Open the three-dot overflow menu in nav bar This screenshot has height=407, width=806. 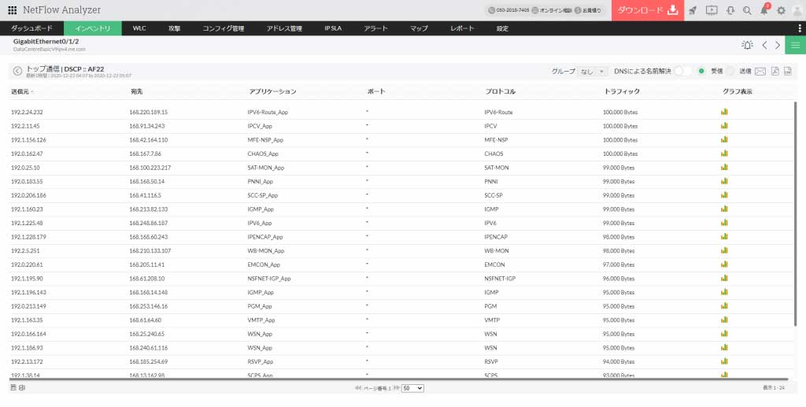click(800, 28)
